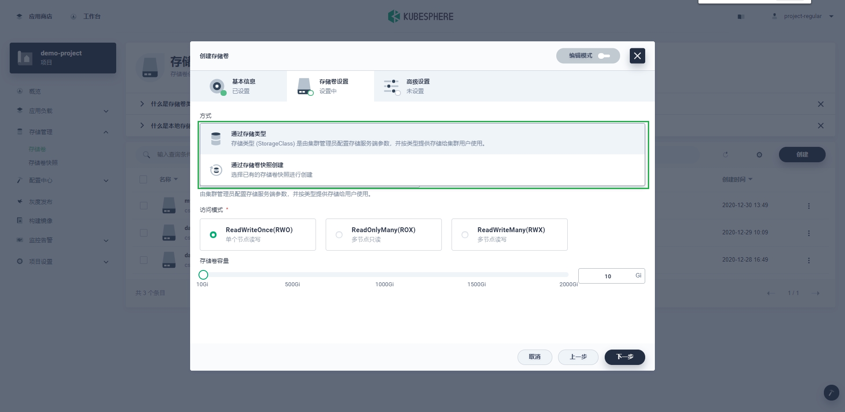Select Volume Snapshots (存储卷快照) in sidebar

point(43,163)
